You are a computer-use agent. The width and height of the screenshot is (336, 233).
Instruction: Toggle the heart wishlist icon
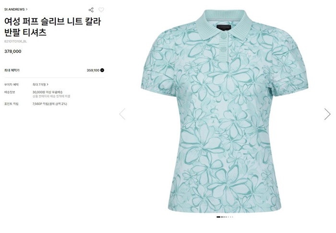[101, 10]
